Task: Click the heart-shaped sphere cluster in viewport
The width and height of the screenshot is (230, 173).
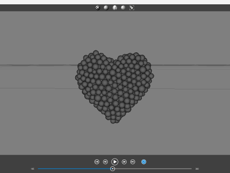Action: tap(115, 87)
